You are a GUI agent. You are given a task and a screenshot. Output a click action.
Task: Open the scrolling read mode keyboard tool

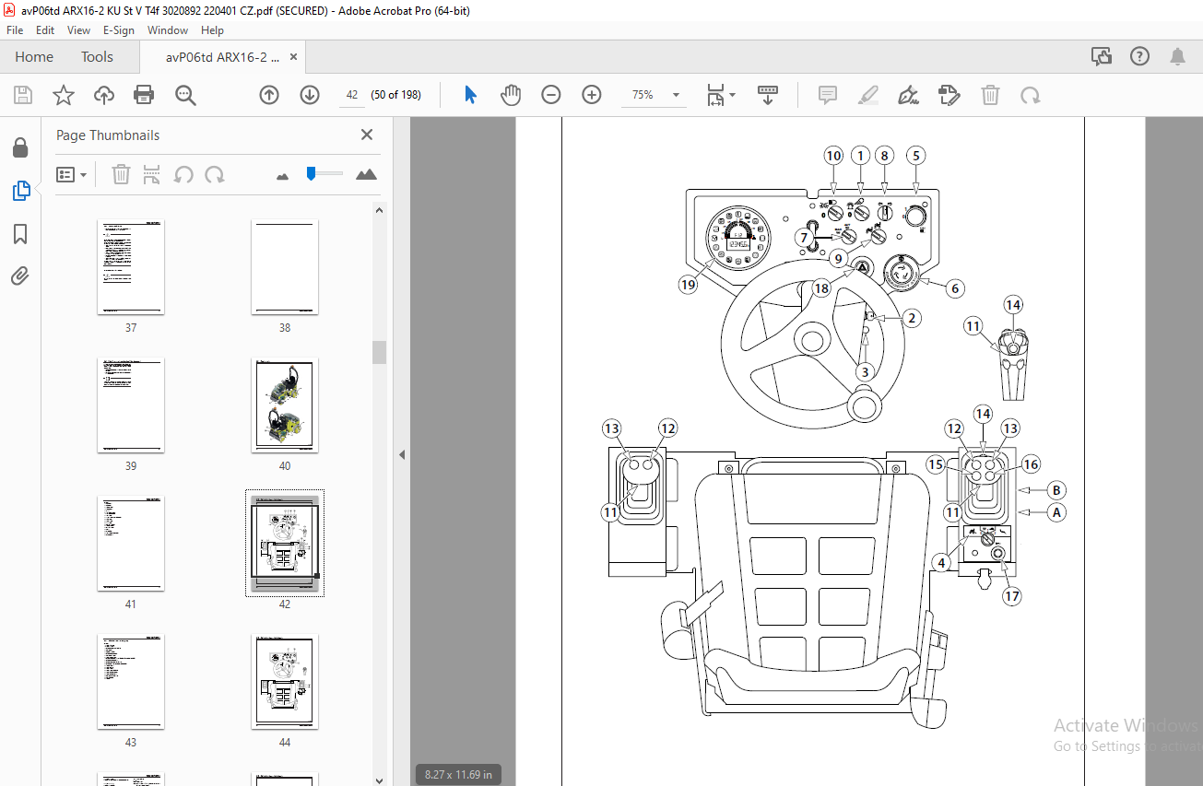(x=768, y=95)
